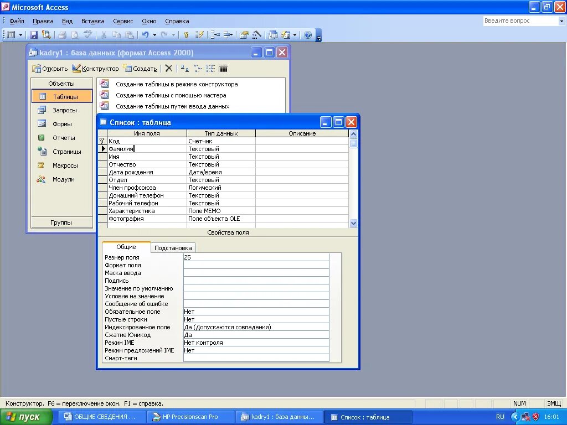Screen dimensions: 567x425
Task: Open the Файл menu
Action: [x=17, y=21]
